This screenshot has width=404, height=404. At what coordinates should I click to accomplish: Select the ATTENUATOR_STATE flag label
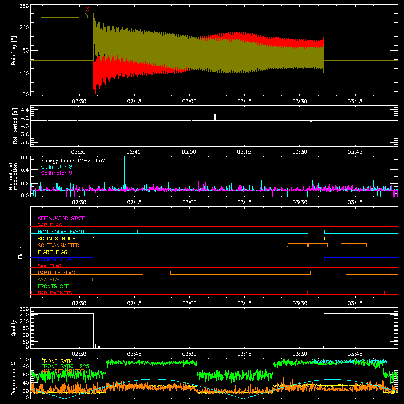click(61, 218)
